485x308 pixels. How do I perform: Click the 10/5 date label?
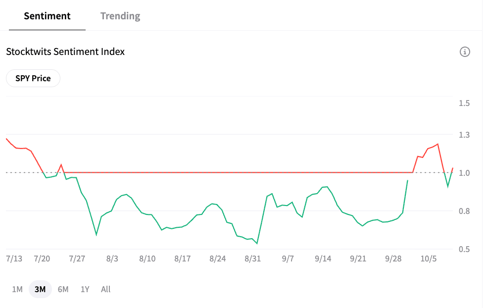coord(429,259)
